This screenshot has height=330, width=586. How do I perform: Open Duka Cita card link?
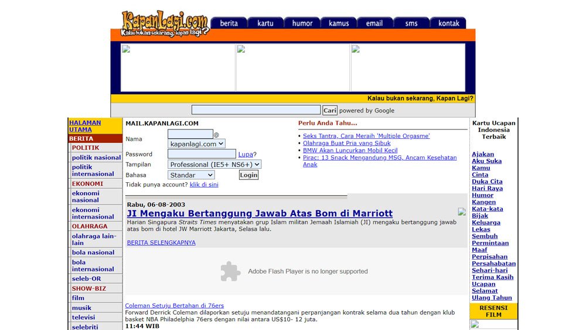pos(487,182)
